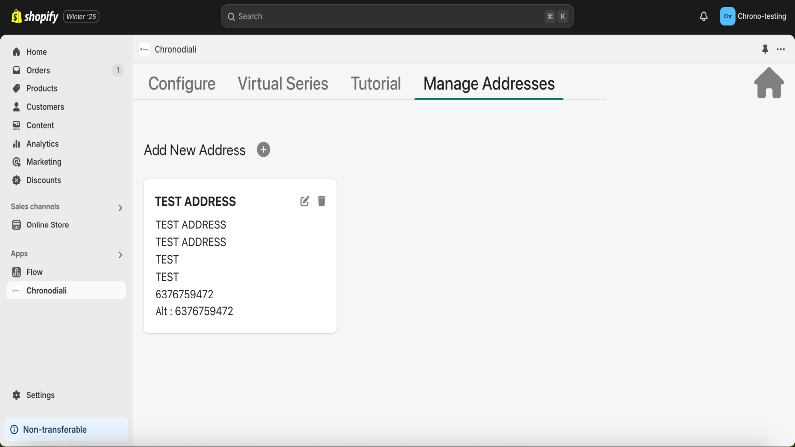Select the Orders sidebar icon
The width and height of the screenshot is (795, 447).
[16, 70]
